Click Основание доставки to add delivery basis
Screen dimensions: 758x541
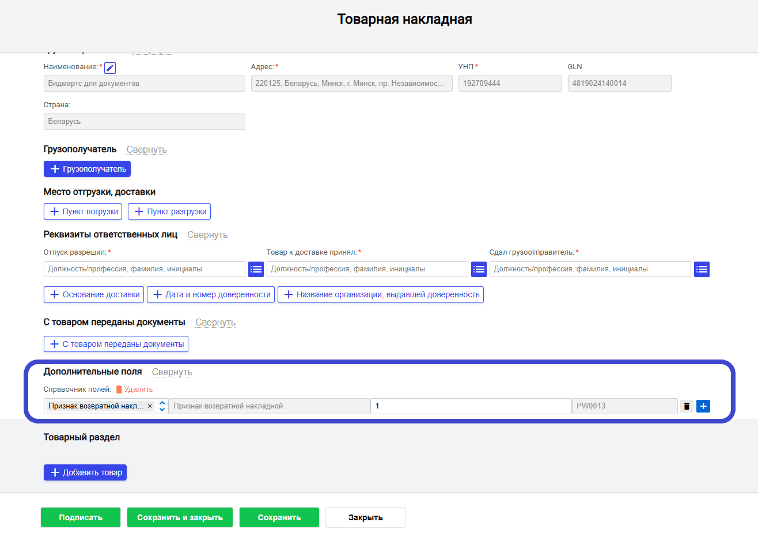click(x=93, y=294)
